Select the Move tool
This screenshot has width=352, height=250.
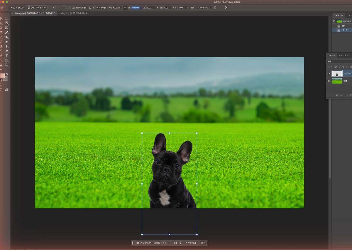pos(1,18)
